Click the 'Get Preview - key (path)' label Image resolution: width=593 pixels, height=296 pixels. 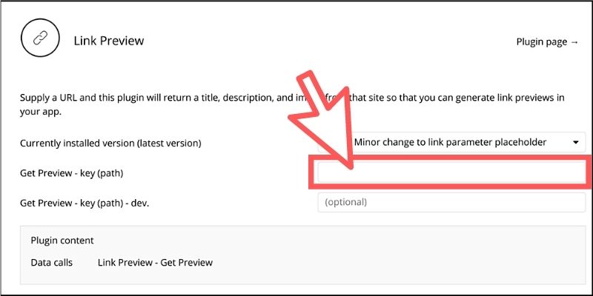[x=72, y=173]
